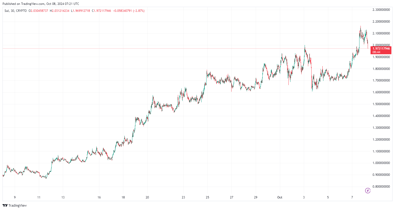Screen dimensions: 395x210
Task: Click date label 5 on time axis
Action: pyautogui.click(x=328, y=197)
